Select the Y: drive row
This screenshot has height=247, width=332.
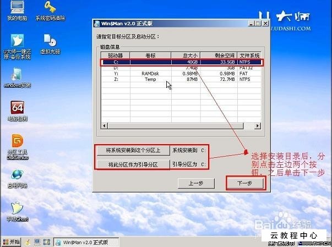(x=181, y=74)
